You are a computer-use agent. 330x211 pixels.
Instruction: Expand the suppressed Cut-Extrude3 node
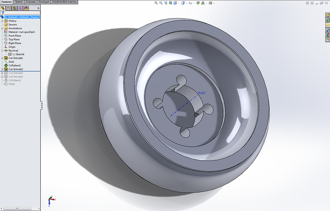pos(2,73)
